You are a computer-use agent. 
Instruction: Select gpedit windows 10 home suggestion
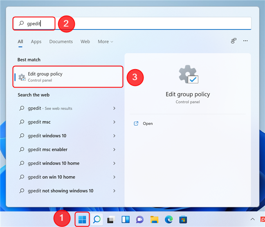(68, 163)
